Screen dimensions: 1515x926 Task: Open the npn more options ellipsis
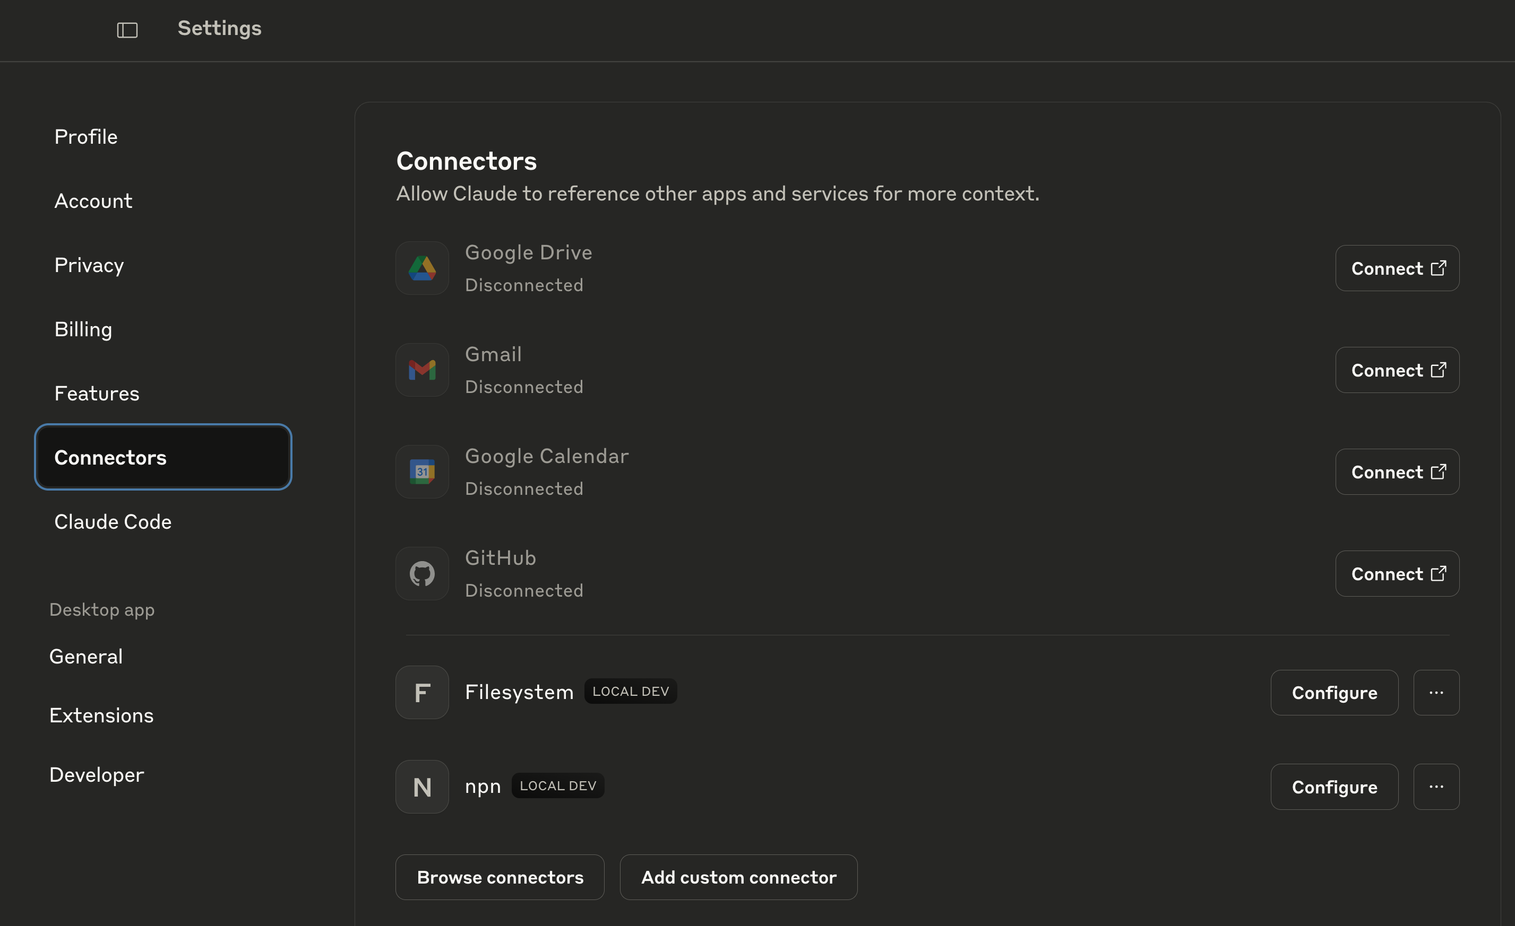1436,787
